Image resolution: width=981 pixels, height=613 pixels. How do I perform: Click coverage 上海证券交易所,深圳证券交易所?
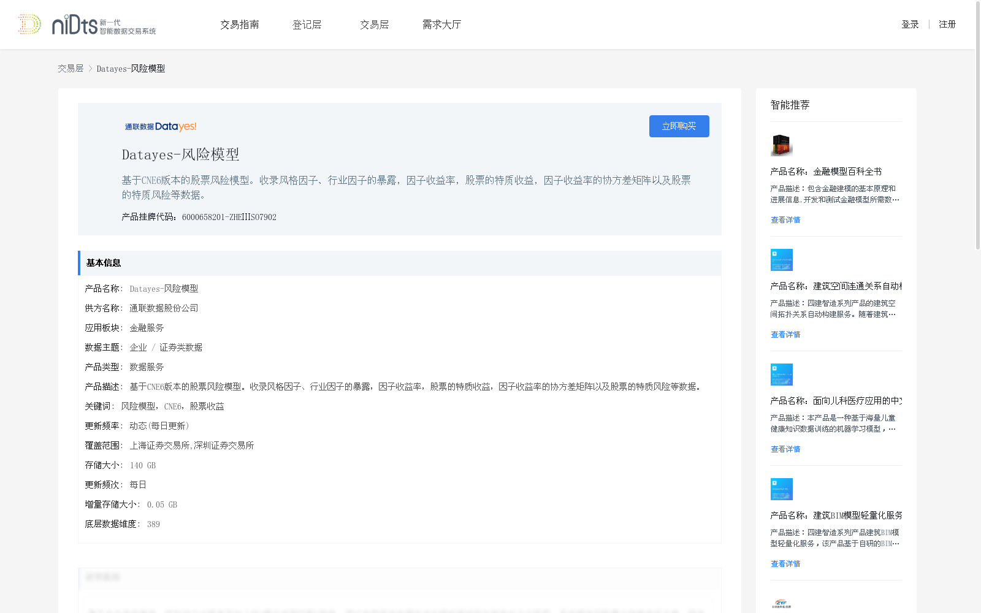point(191,446)
